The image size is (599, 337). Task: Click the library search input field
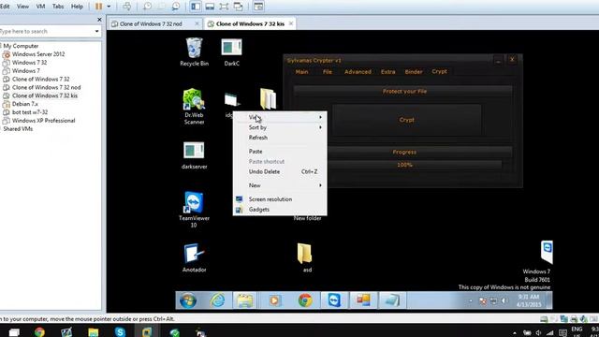[x=46, y=31]
